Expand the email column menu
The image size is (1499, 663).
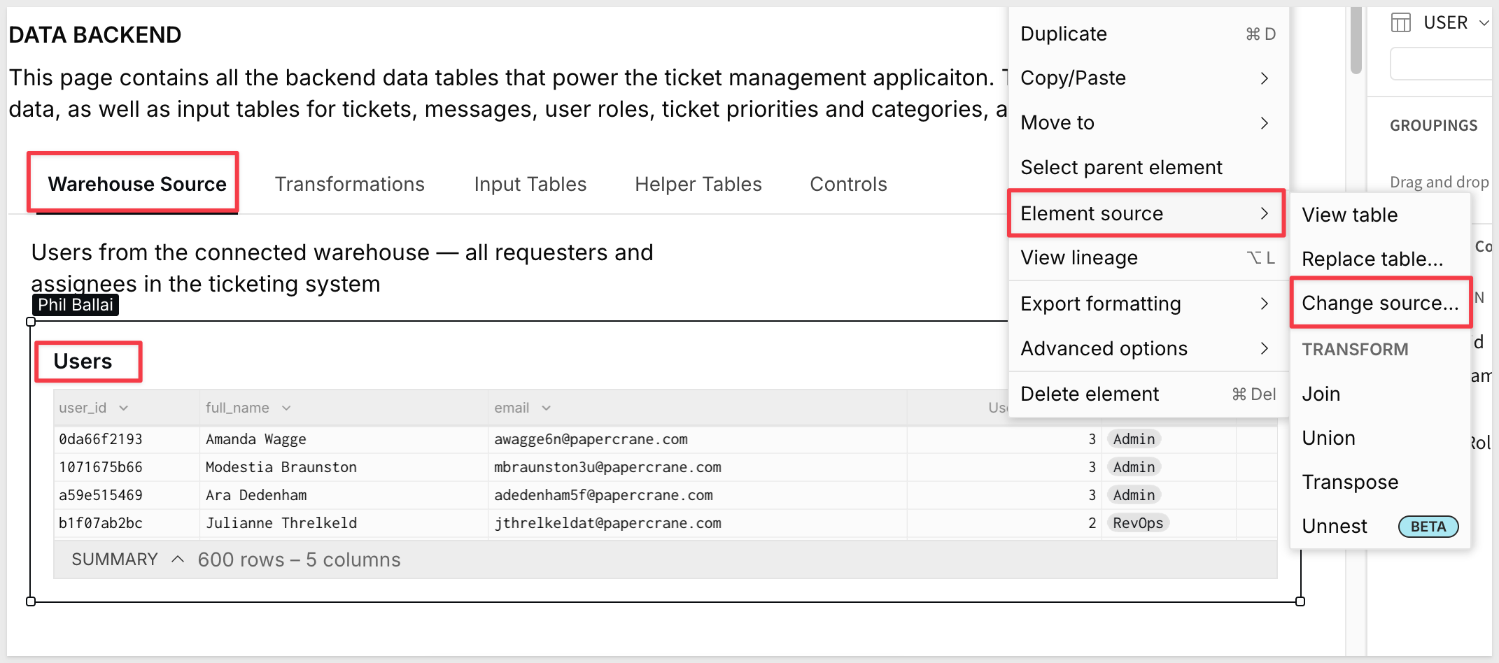coord(547,408)
